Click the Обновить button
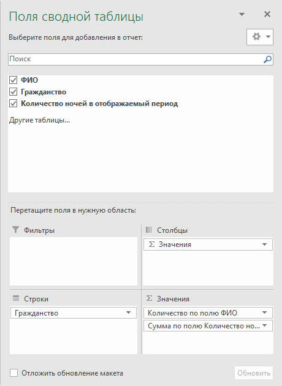The height and width of the screenshot is (386, 282). [x=254, y=373]
